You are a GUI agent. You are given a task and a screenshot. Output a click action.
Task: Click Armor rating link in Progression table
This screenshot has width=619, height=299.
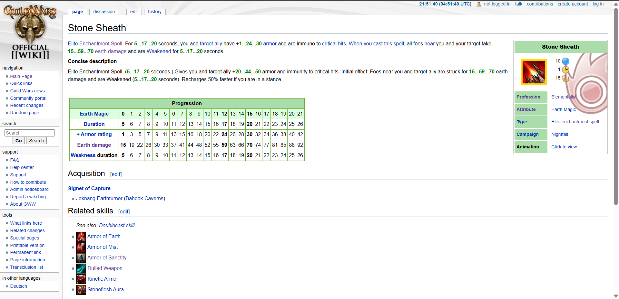click(96, 134)
